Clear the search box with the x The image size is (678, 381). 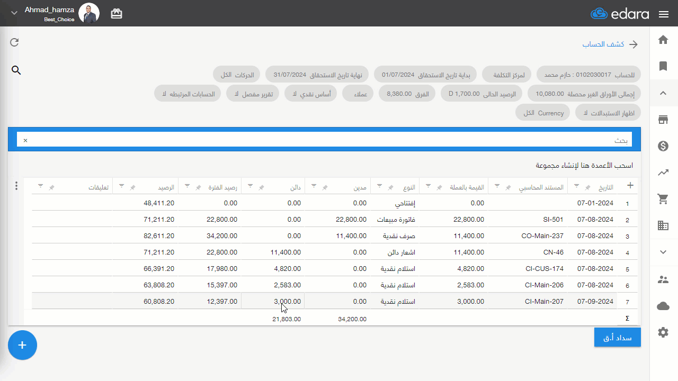(25, 140)
